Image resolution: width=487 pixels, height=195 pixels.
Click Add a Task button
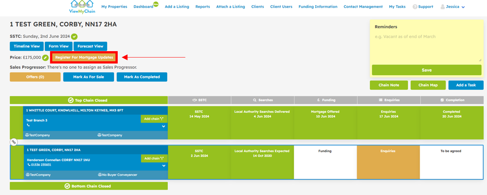coord(466,85)
